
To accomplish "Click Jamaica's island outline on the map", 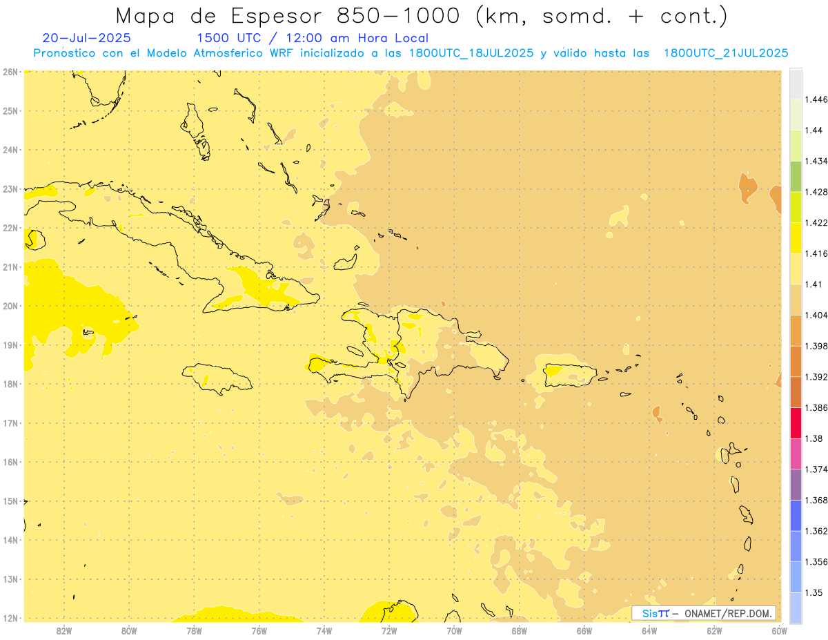I will pos(217,379).
